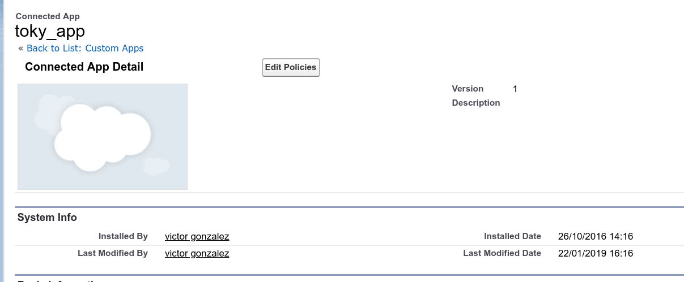Click the Connected App label above the title
The image size is (684, 282).
(x=48, y=16)
